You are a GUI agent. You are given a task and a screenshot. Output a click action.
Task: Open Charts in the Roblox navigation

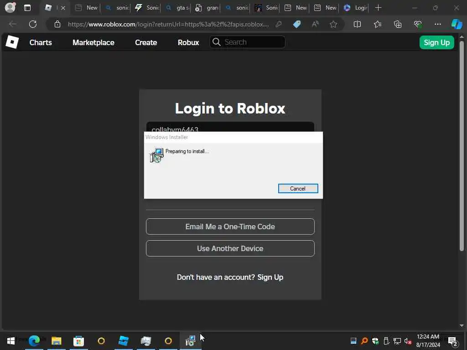[x=41, y=42]
